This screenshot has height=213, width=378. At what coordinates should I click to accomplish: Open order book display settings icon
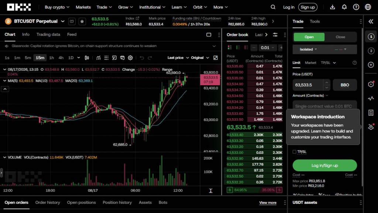(x=275, y=35)
